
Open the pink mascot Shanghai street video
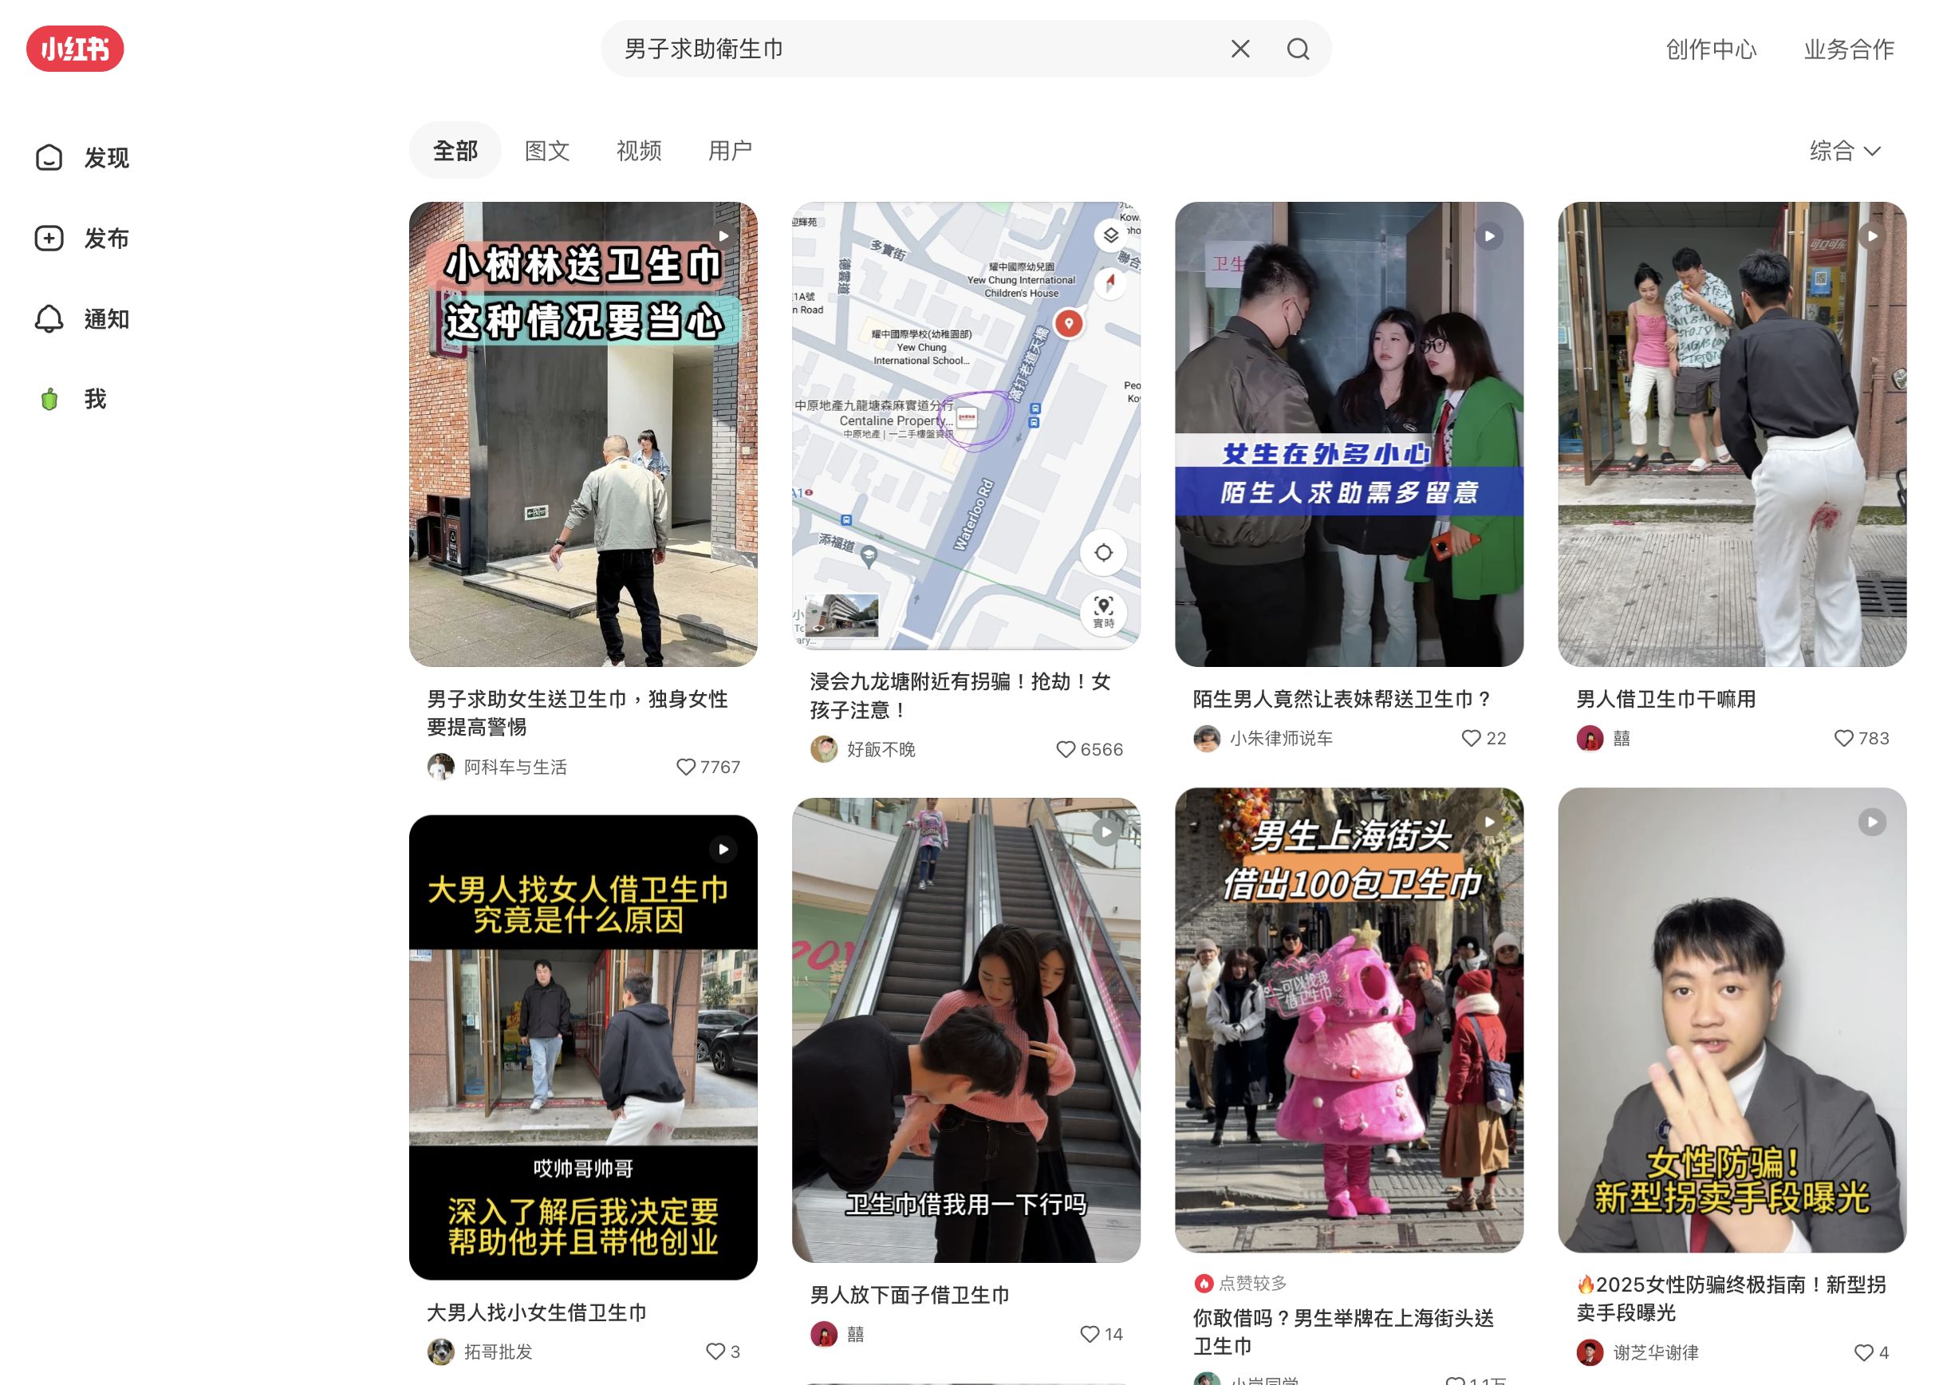(x=1348, y=1019)
